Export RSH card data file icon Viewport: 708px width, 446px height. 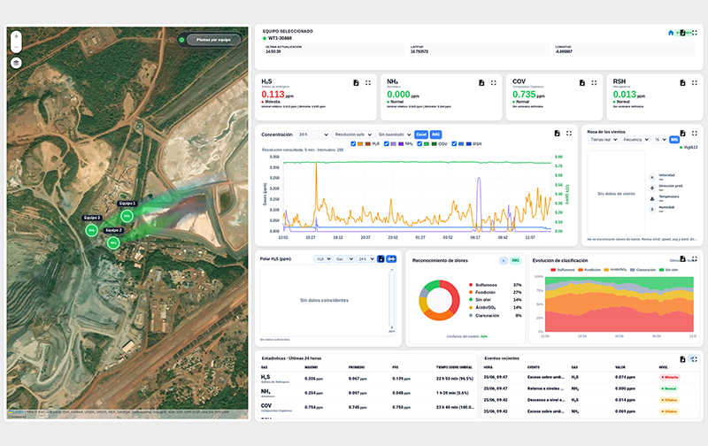(x=682, y=82)
